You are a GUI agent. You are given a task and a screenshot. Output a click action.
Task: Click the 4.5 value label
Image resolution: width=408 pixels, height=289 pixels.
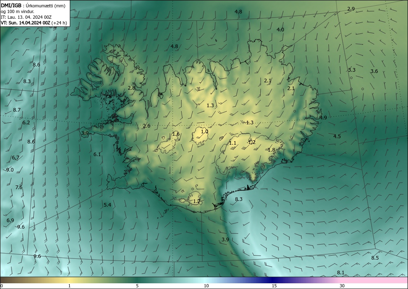337,137
